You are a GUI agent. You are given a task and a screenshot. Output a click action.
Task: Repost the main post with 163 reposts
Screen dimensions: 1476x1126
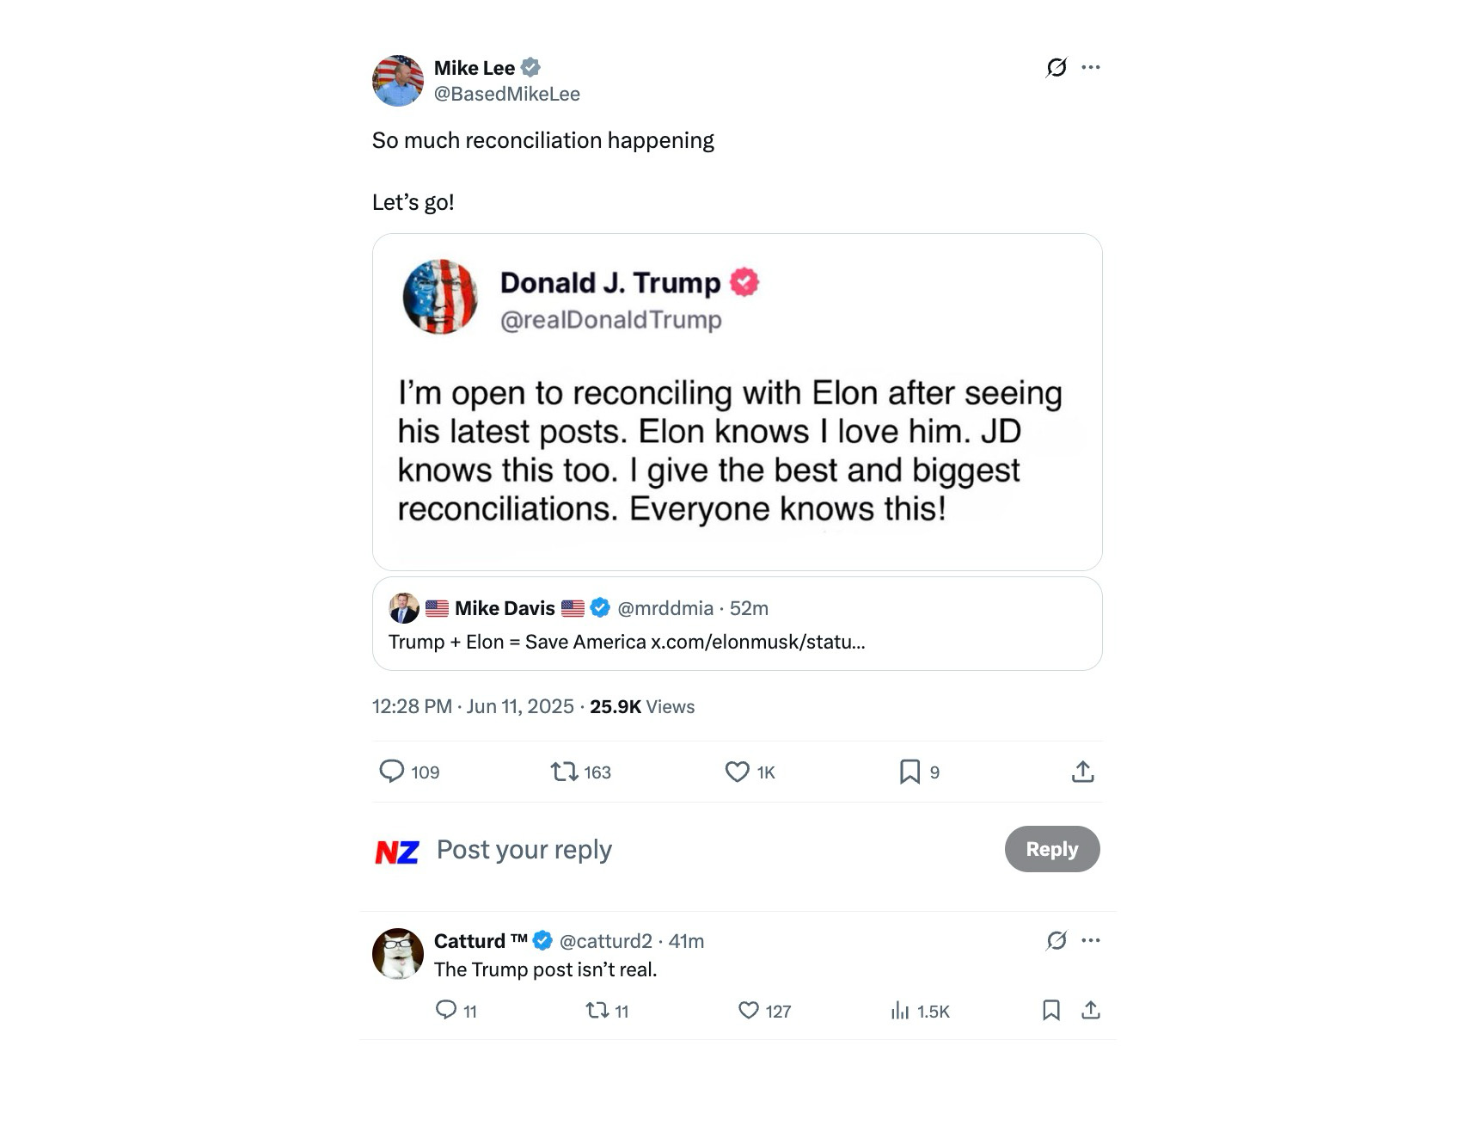point(565,772)
